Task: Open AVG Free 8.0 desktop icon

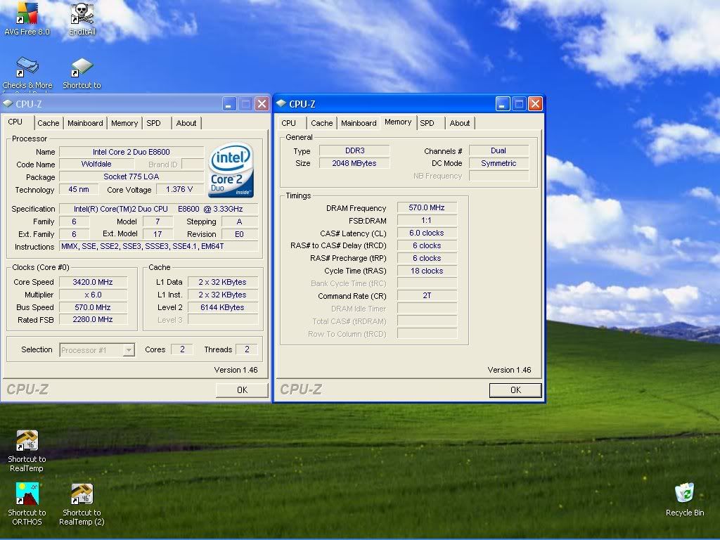Action: click(27, 18)
